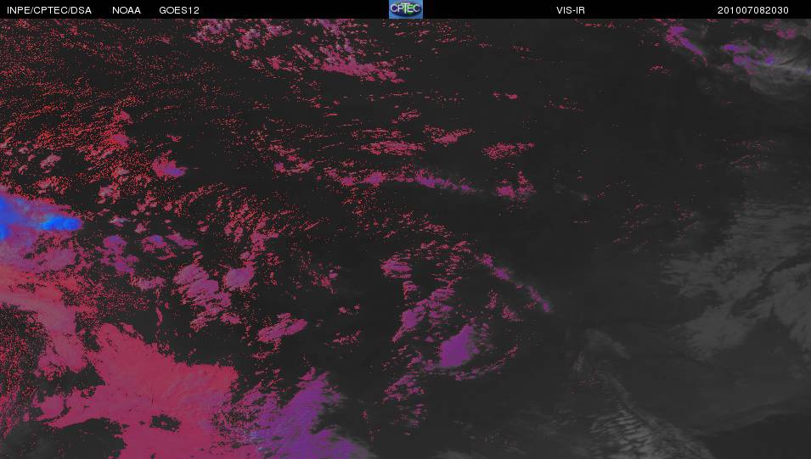Click the NOAA label in header
This screenshot has width=811, height=459.
click(x=127, y=10)
